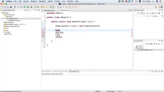The image size is (164, 92).
Task: Open the Navigate menu
Action: (x=42, y=1)
